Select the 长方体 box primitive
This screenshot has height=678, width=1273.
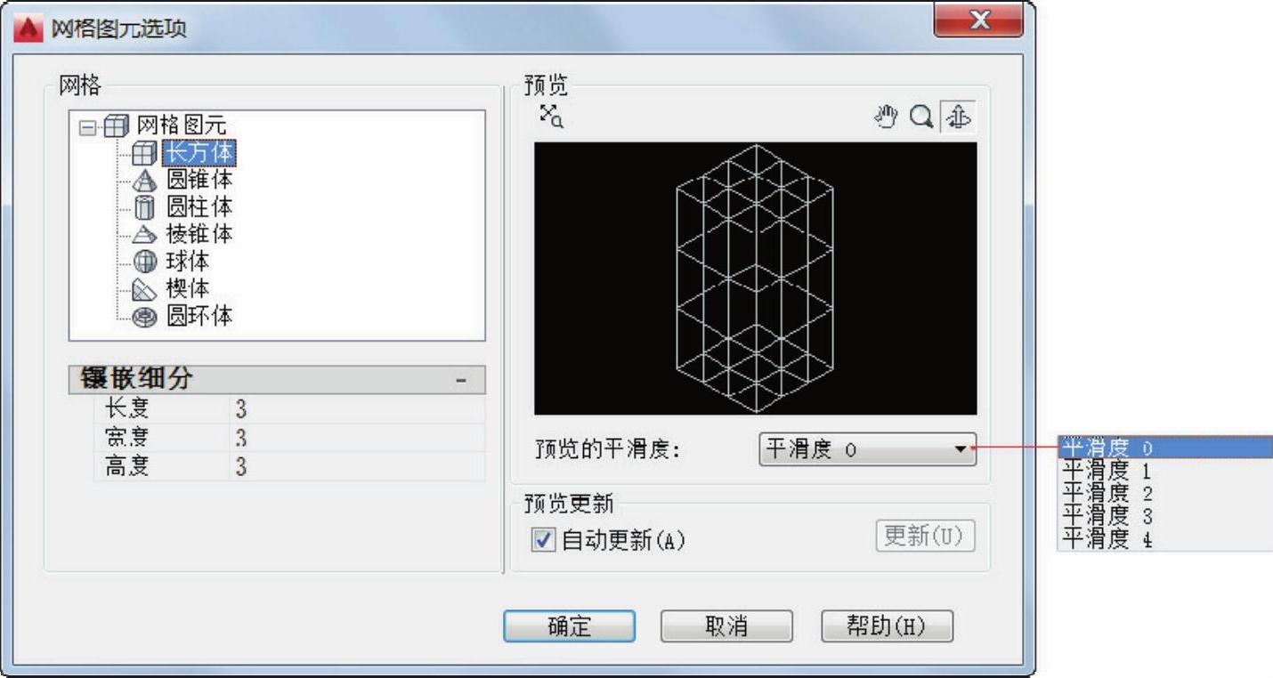click(x=199, y=153)
